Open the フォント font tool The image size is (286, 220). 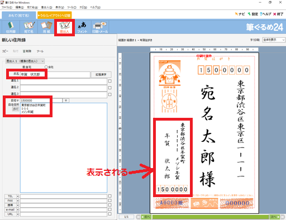(82, 27)
